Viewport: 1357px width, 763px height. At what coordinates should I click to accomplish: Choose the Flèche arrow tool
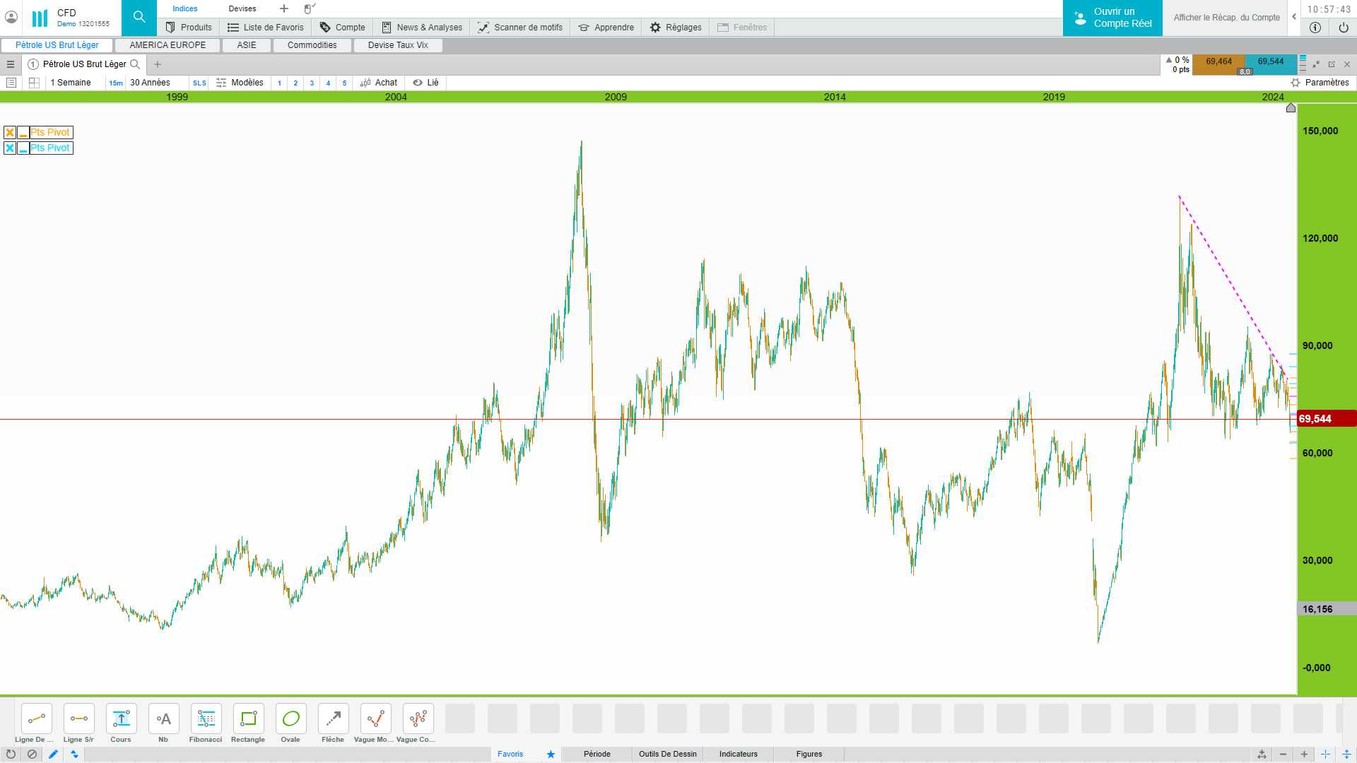click(x=333, y=719)
